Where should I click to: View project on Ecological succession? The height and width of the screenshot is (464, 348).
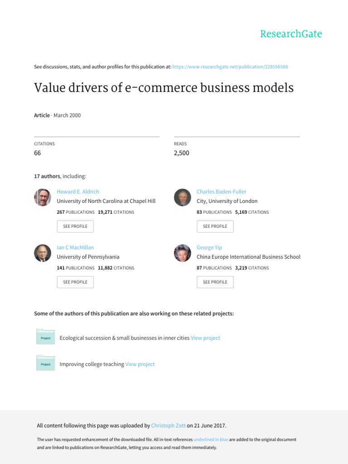point(205,338)
